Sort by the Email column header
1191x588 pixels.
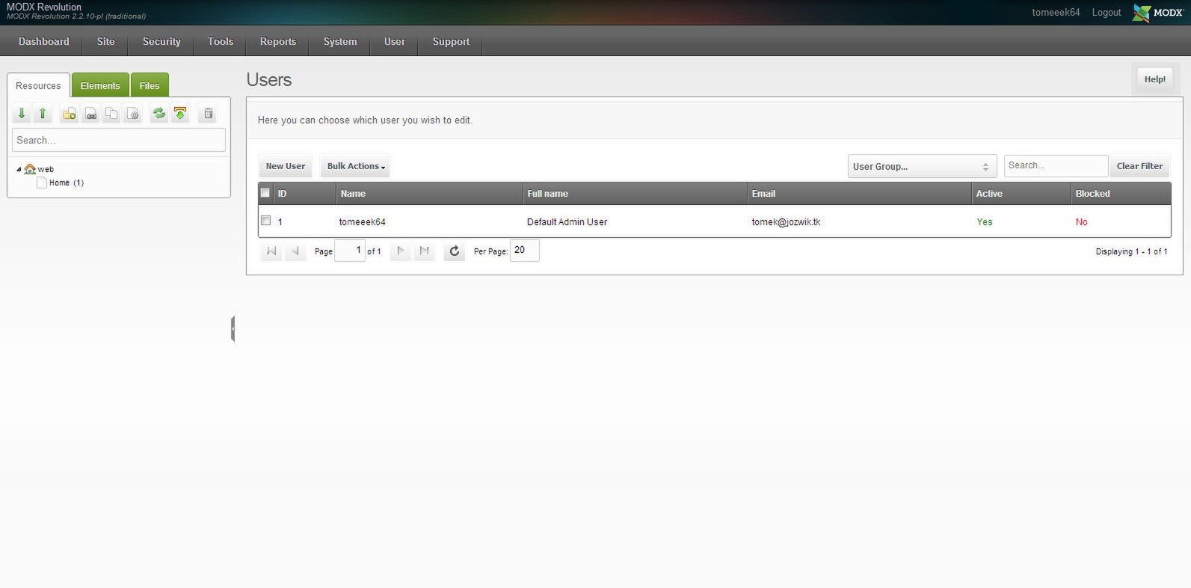(859, 193)
